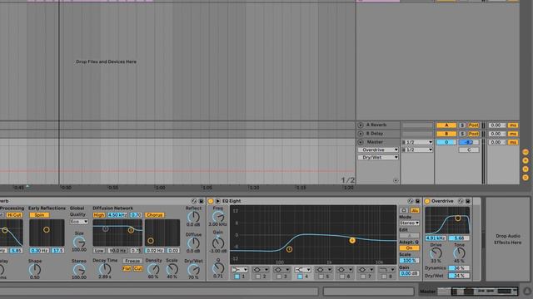Toggle Reverb Chorus switch

155,215
